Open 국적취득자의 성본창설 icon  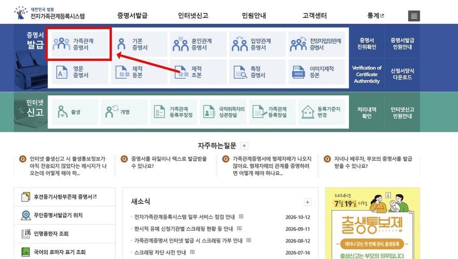(x=209, y=112)
